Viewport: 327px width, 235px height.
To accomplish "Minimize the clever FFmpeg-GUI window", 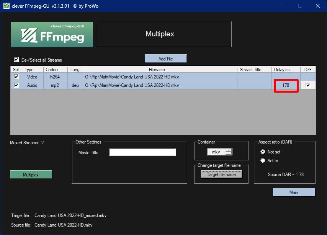I will click(x=283, y=6).
